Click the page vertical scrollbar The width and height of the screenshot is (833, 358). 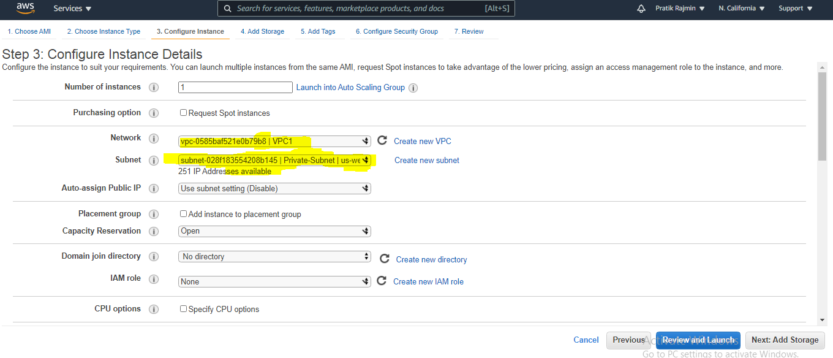[822, 115]
